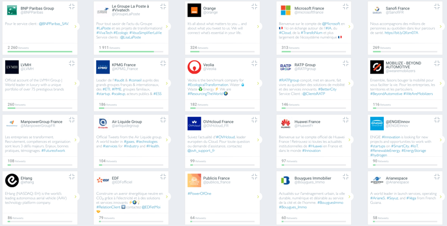
Task: Click the BNP Paribas logo avatar
Action: [12, 11]
